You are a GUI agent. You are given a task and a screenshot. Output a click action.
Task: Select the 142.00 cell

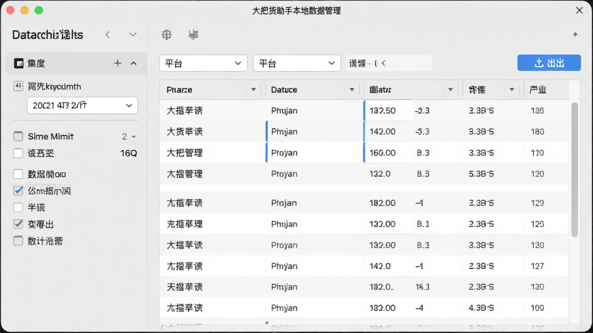tap(389, 131)
